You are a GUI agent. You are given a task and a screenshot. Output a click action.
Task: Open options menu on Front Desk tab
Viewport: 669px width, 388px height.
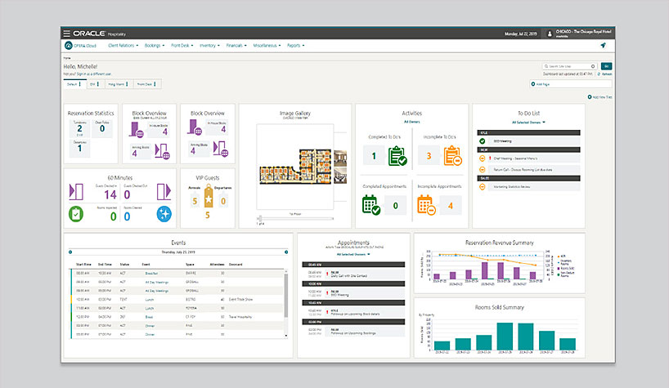[155, 84]
